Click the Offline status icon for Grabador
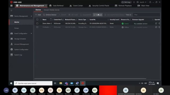Screen dimensions: 170x95 pos(122,27)
